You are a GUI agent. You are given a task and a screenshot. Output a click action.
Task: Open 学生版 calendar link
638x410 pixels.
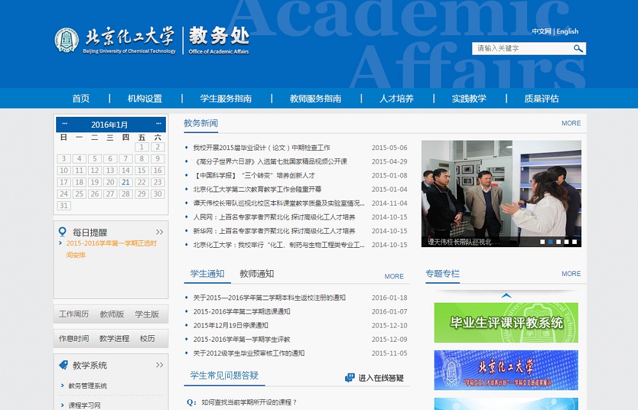(147, 314)
